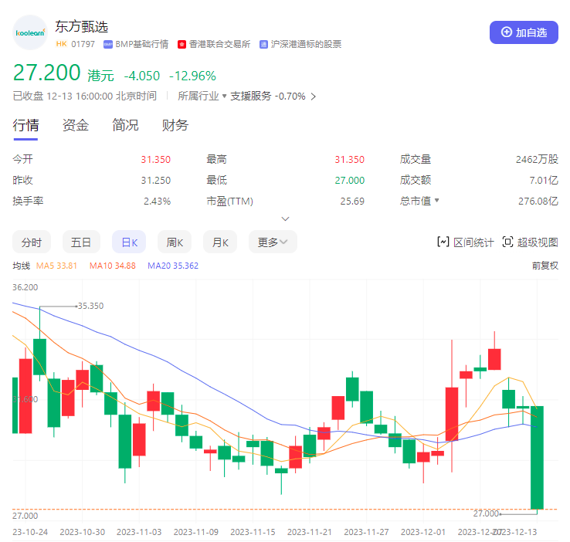Click the current price 27.200
Viewport: 570px width, 542px height.
tap(46, 73)
